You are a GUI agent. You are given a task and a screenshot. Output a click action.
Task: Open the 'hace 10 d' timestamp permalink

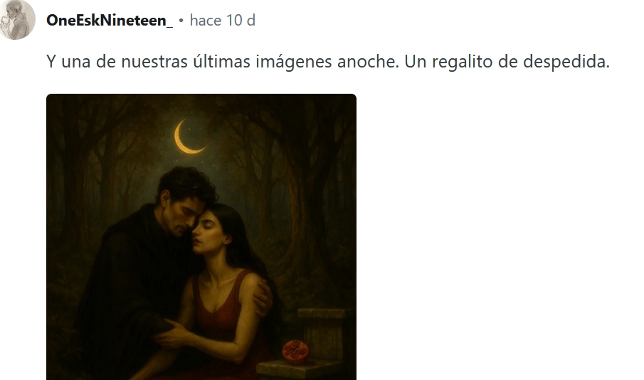[x=222, y=20]
